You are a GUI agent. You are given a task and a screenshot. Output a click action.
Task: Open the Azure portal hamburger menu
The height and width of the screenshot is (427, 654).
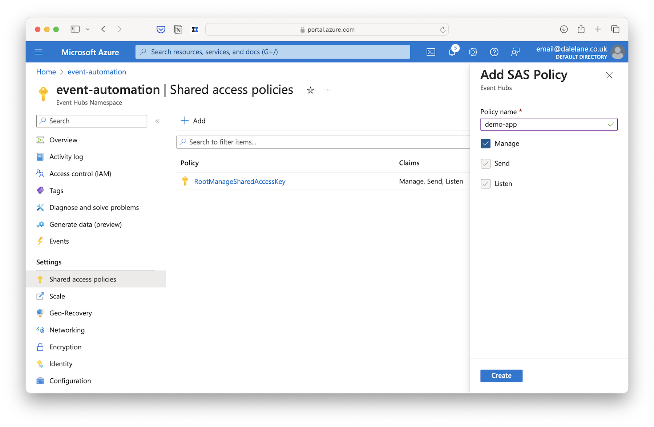39,52
